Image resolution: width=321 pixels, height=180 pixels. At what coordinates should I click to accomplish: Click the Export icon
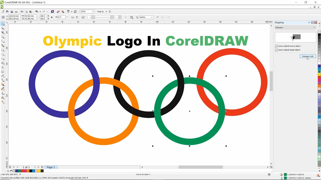tap(63, 11)
